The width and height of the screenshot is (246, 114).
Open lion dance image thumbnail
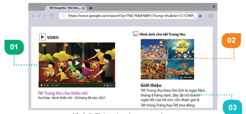tap(180, 69)
